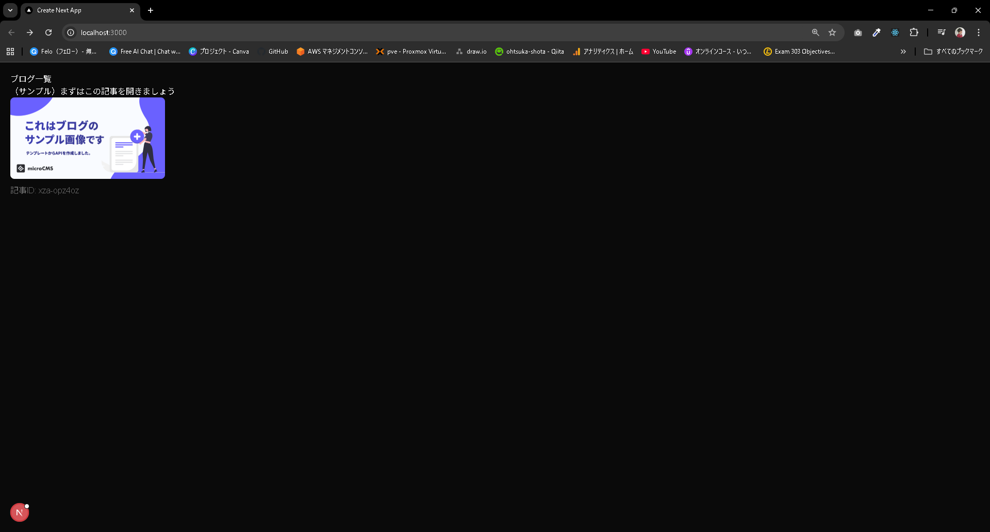
Task: Click the blog sample thumbnail image
Action: coord(88,138)
